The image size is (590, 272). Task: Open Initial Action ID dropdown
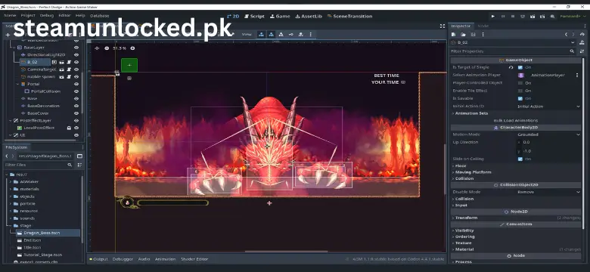click(x=549, y=107)
